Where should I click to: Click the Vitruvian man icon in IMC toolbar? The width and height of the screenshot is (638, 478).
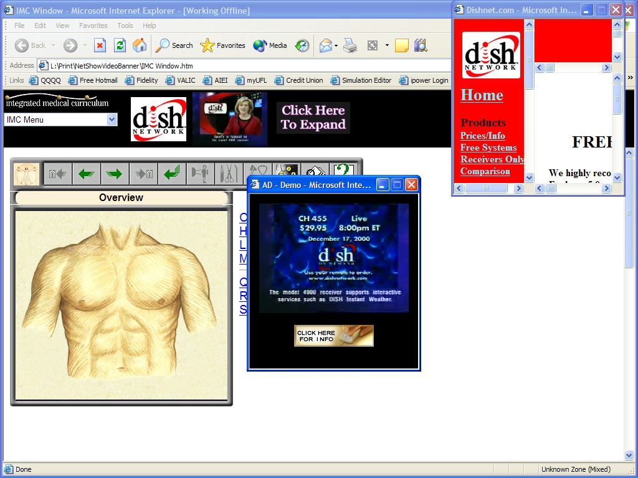click(26, 174)
